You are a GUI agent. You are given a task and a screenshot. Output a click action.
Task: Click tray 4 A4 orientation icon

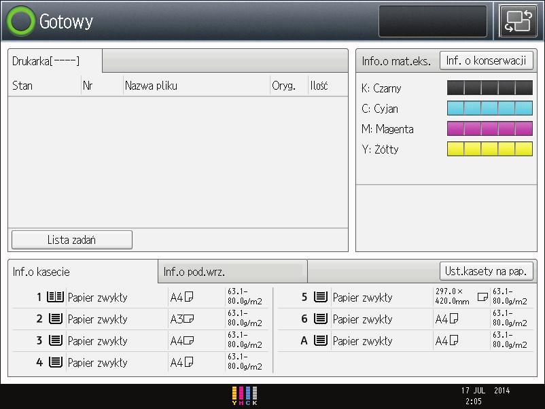pyautogui.click(x=189, y=362)
